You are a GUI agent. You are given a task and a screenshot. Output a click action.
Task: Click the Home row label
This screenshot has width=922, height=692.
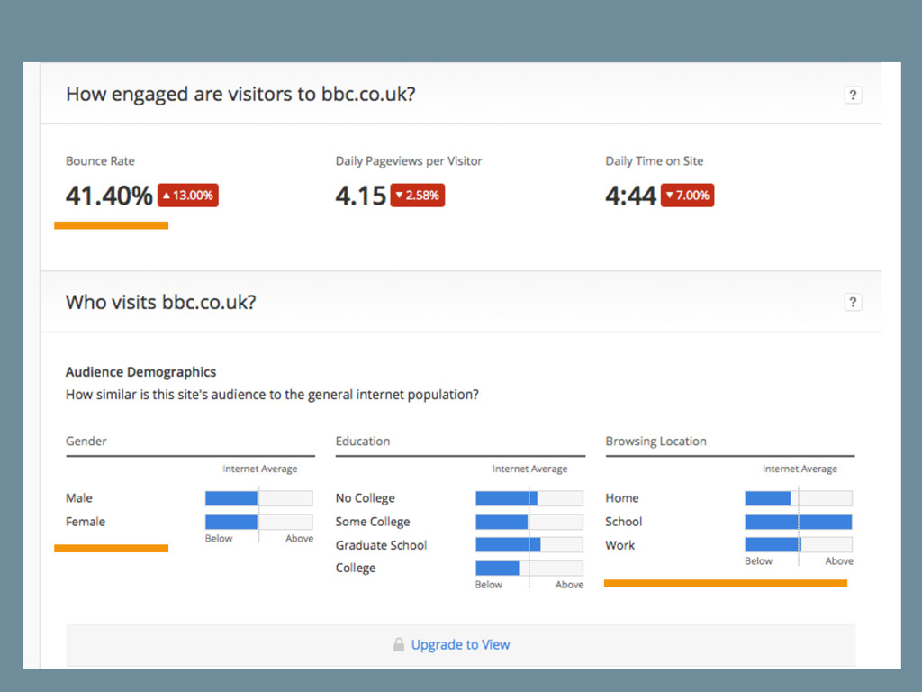point(622,497)
